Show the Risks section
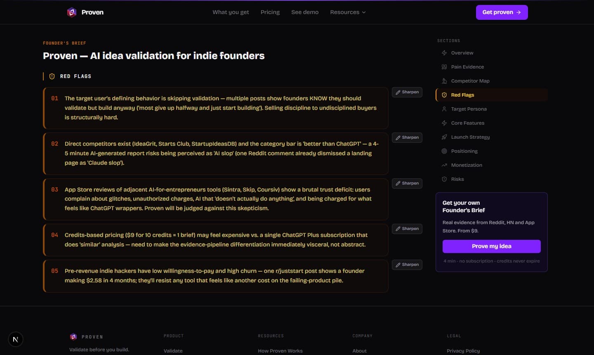 (x=492, y=179)
